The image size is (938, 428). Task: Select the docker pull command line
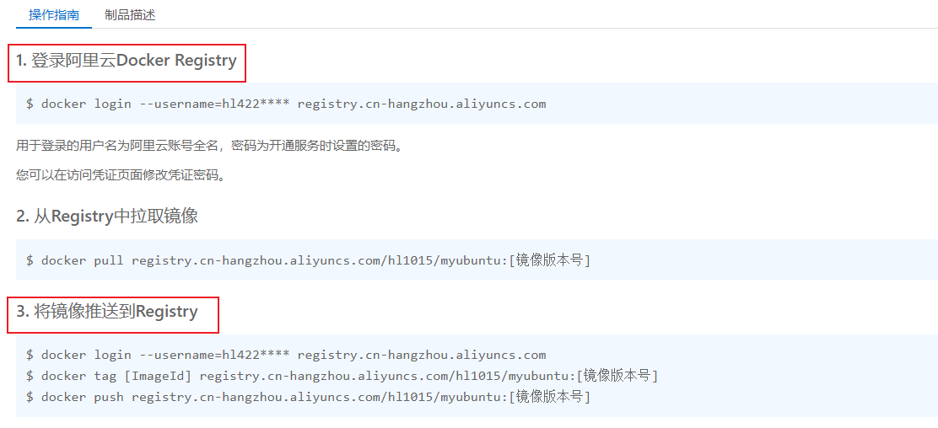308,260
